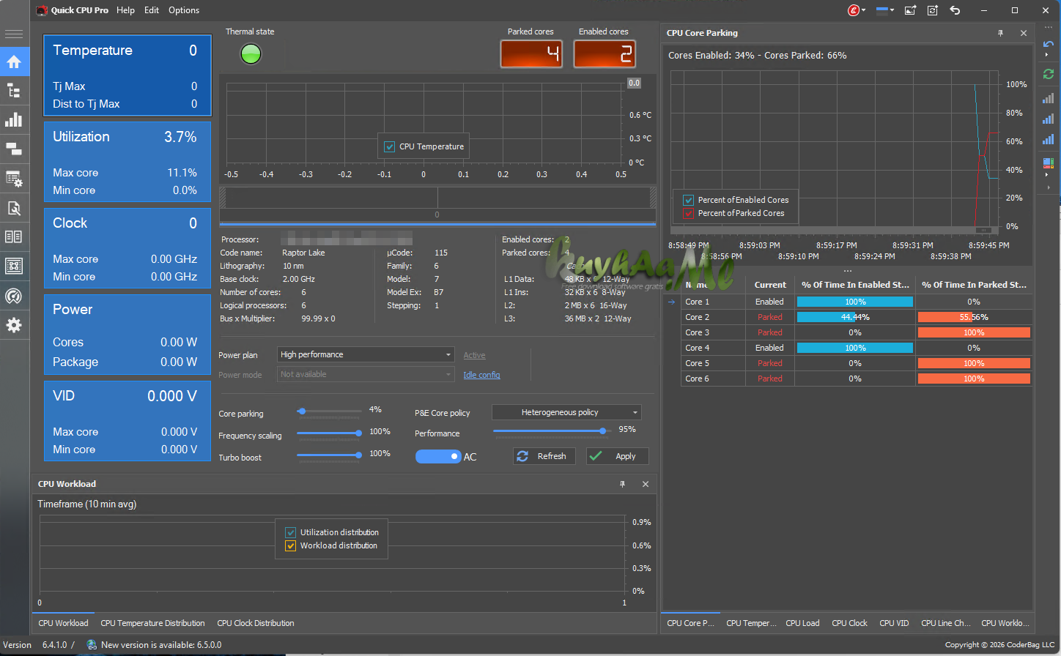This screenshot has height=656, width=1061.
Task: Open the Options menu
Action: [x=184, y=10]
